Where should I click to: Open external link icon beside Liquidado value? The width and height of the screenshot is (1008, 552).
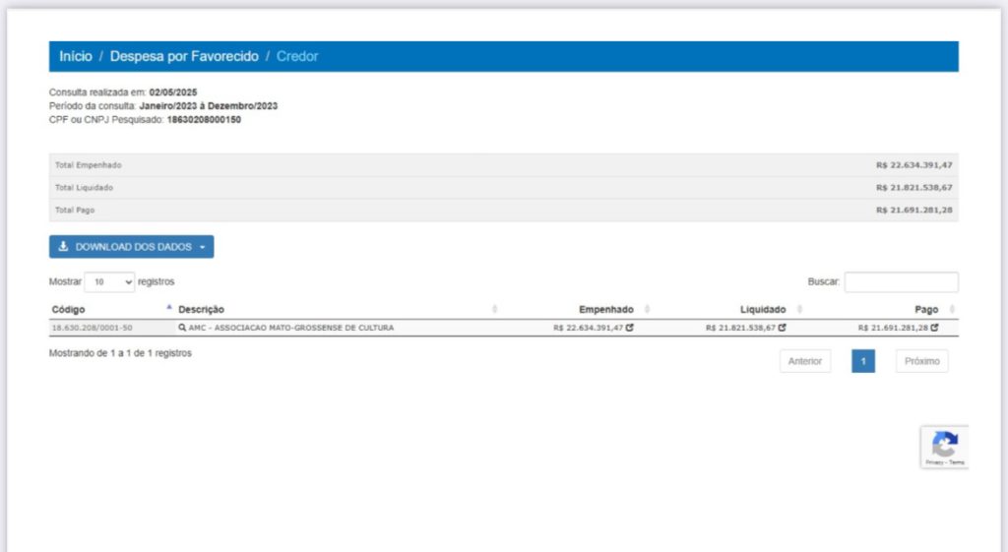pyautogui.click(x=782, y=327)
